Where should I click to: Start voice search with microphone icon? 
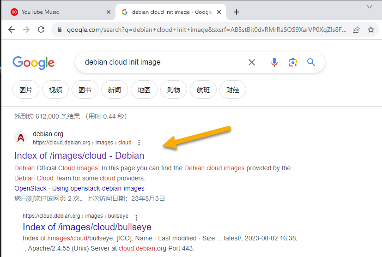[x=274, y=62]
